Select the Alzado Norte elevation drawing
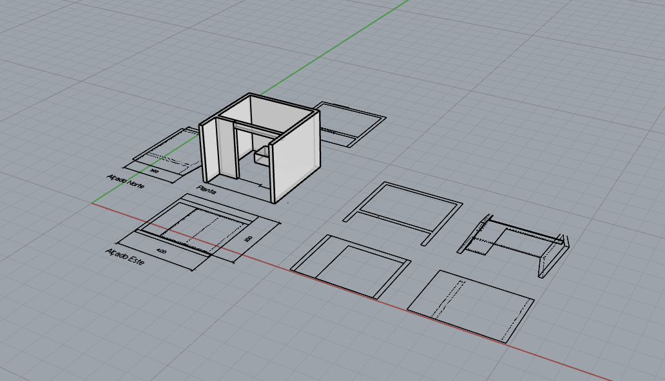This screenshot has width=665, height=381. pyautogui.click(x=168, y=151)
